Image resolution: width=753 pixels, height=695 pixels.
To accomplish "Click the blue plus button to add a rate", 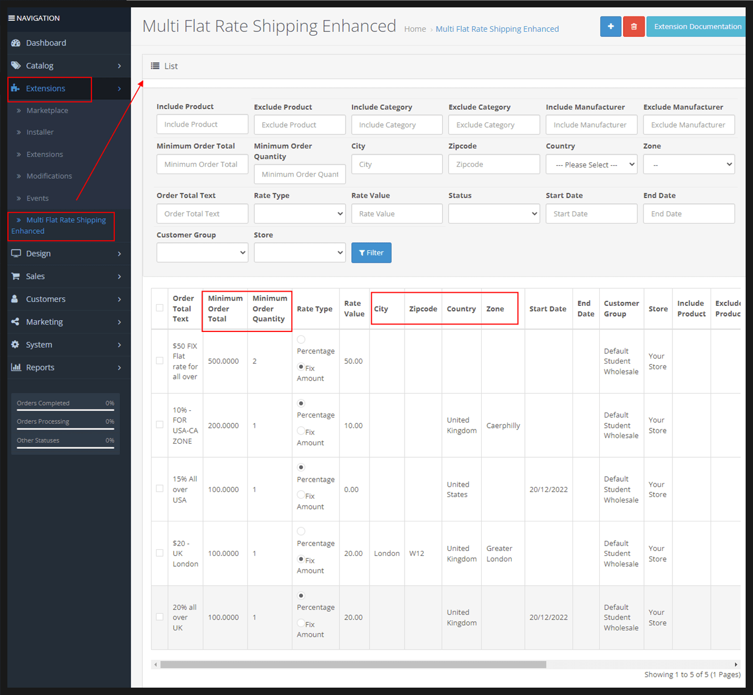I will click(x=611, y=26).
